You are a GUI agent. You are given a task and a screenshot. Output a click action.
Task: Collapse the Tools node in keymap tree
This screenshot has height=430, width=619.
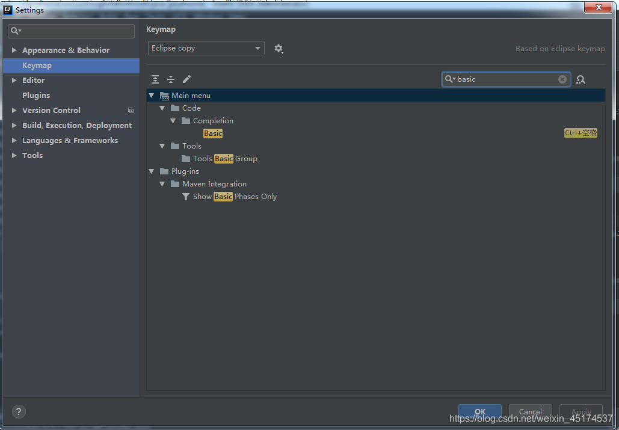tap(162, 146)
